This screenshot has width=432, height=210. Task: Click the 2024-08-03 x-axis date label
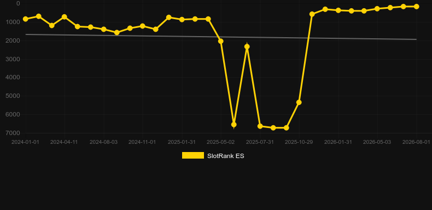pos(103,142)
